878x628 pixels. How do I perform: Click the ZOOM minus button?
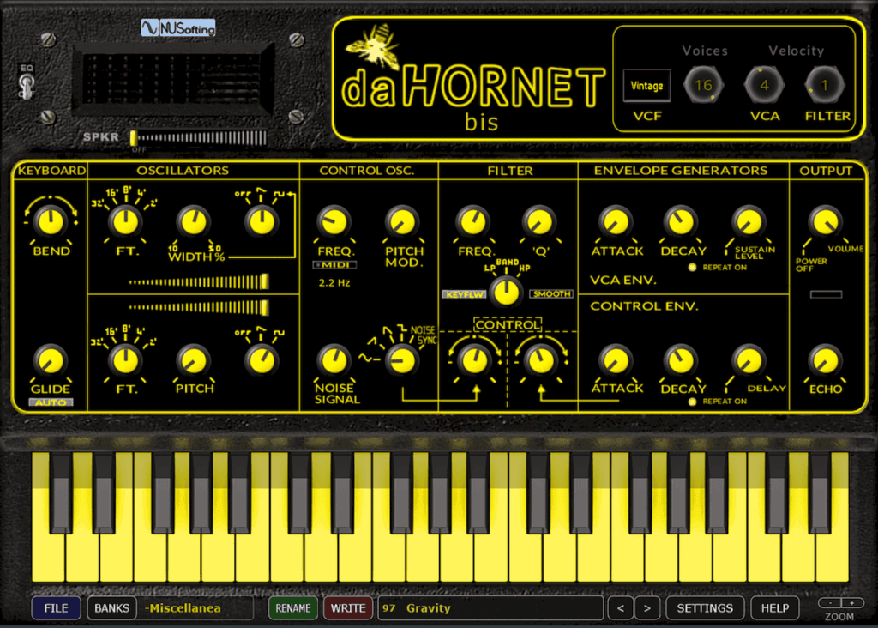[x=830, y=603]
